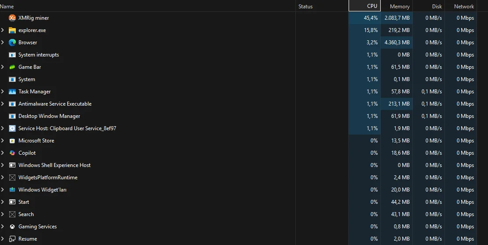Click the 219,2 MB memory value
The width and height of the screenshot is (488, 245).
(399, 30)
